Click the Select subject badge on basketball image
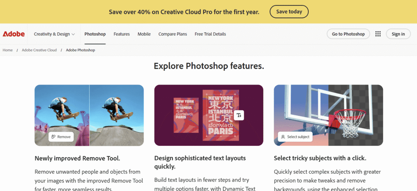 295,137
